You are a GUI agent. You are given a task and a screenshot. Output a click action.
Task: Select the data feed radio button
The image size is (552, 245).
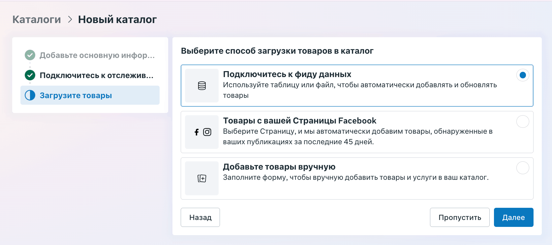[523, 75]
